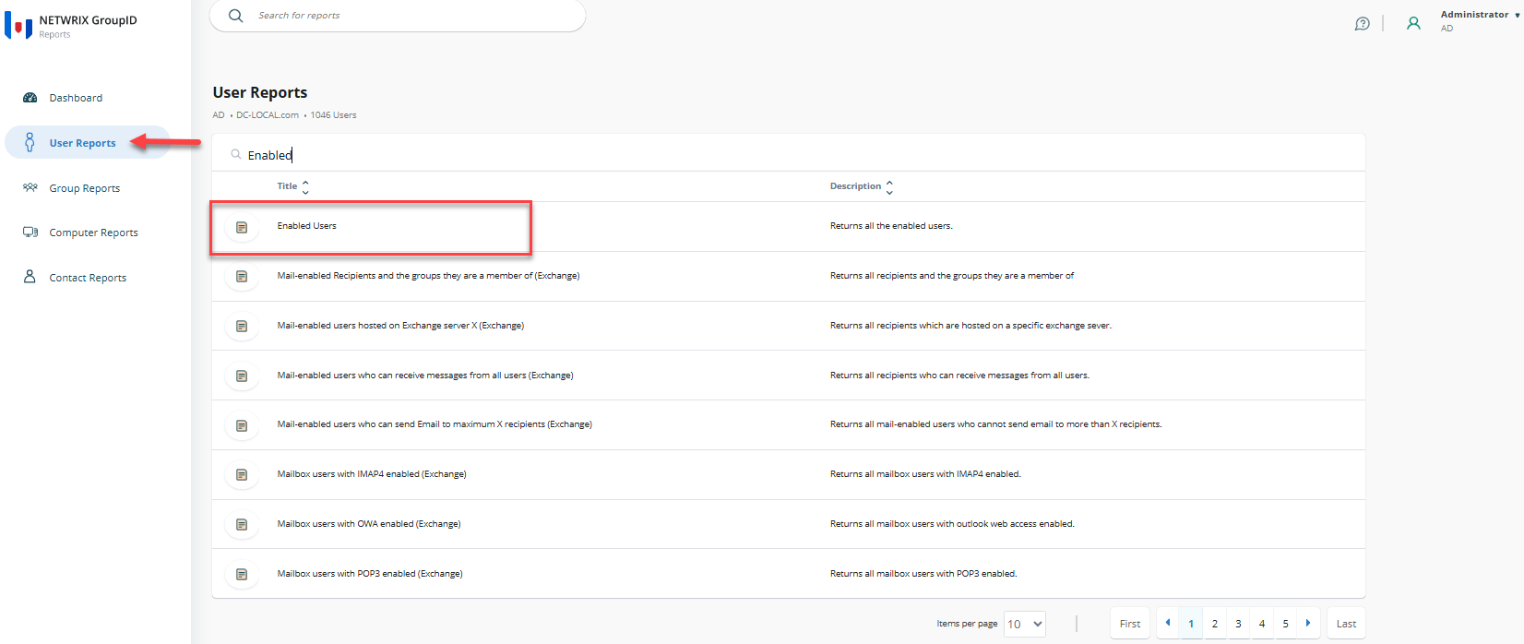Click the search icon in the report filter box
This screenshot has width=1524, height=644.
point(236,154)
